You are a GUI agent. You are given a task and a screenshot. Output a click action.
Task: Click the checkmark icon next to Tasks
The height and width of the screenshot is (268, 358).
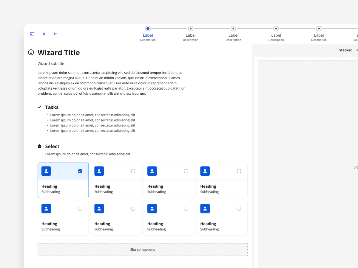click(x=40, y=107)
